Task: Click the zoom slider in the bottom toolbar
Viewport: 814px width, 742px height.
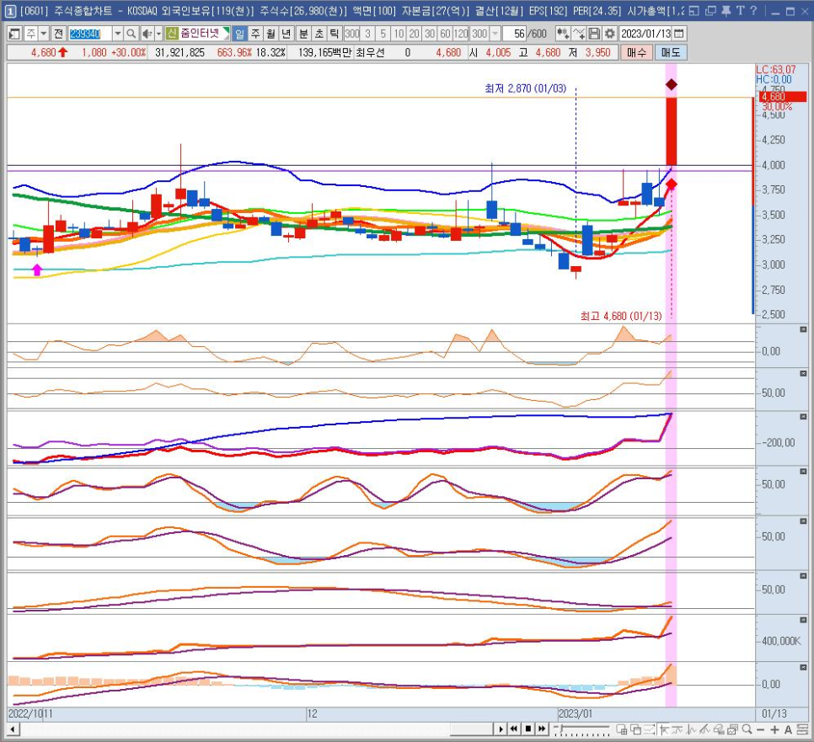Action: point(581,729)
